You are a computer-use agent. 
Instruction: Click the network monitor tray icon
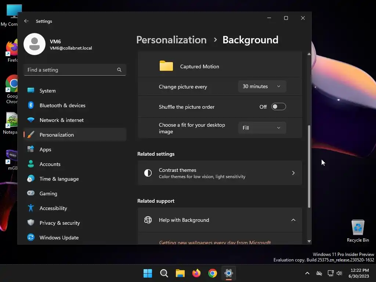click(330, 273)
